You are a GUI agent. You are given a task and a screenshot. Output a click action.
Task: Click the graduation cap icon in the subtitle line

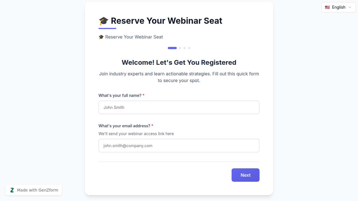tap(101, 37)
